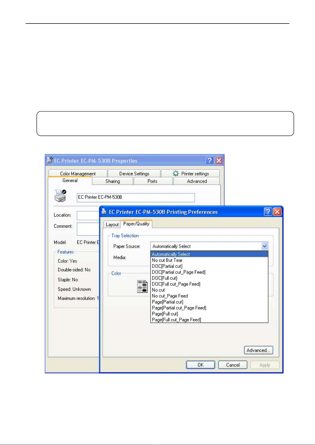Viewport: 315px width, 445px height.
Task: Switch to the General tab
Action: (x=70, y=181)
